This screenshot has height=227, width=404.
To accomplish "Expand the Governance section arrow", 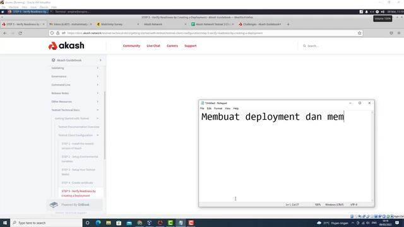I will (x=98, y=76).
